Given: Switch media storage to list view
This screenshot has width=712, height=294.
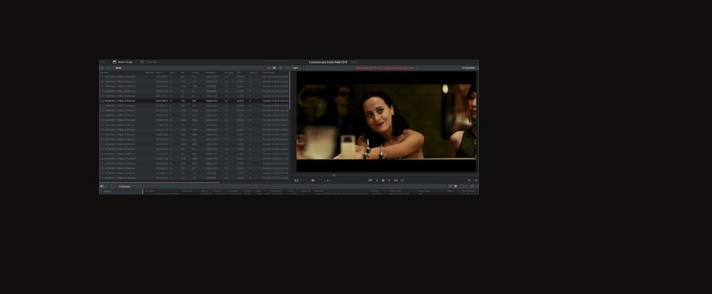Looking at the screenshot, I should coord(274,68).
